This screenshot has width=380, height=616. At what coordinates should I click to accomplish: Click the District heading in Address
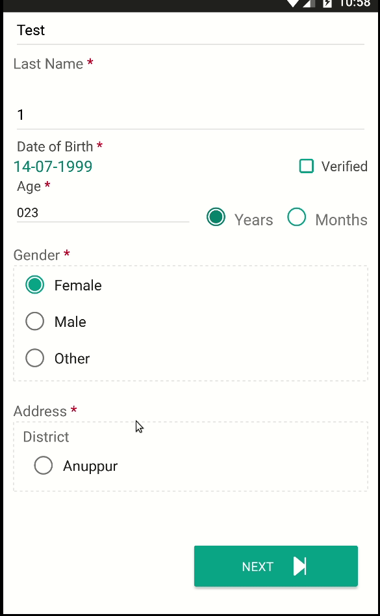click(x=46, y=437)
